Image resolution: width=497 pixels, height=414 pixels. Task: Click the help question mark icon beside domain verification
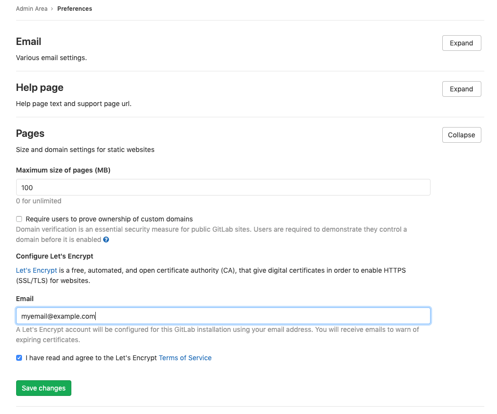click(106, 240)
